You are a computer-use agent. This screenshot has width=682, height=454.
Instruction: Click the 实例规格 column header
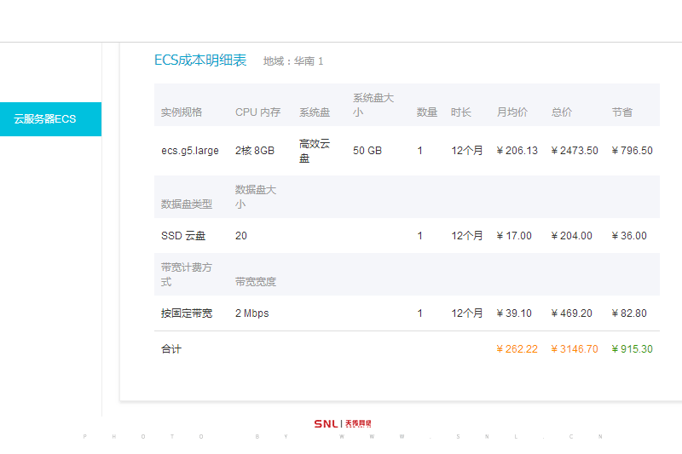[x=182, y=112]
